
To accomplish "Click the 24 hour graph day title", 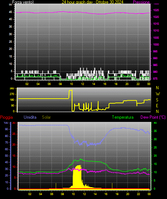I will [x=92, y=2].
